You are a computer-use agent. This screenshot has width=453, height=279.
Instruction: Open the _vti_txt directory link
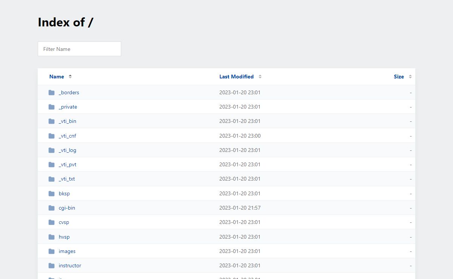coord(67,179)
